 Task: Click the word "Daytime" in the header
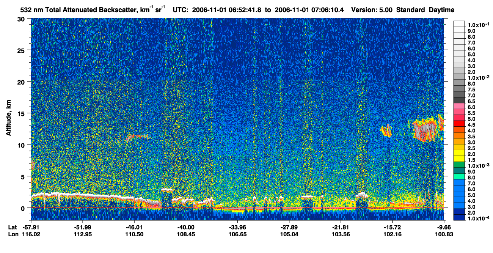click(441, 10)
